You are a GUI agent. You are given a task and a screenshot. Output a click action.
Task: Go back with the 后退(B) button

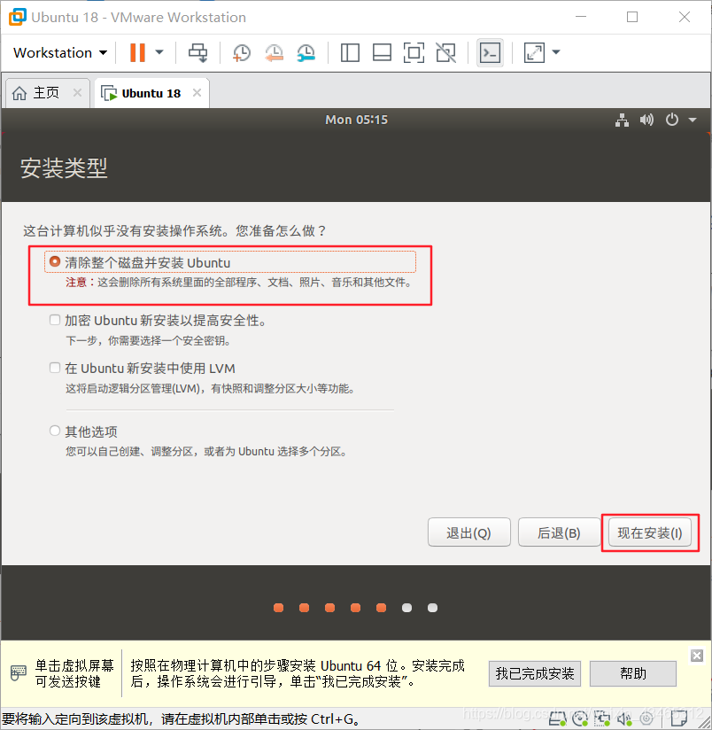(x=559, y=532)
